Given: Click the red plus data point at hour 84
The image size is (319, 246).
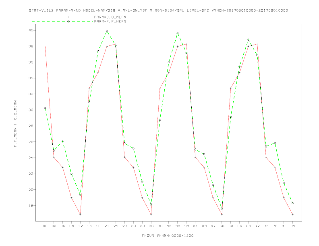Looking at the screenshot, I should coord(292,214).
